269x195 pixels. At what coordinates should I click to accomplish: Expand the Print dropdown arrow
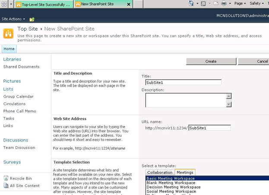230,3
